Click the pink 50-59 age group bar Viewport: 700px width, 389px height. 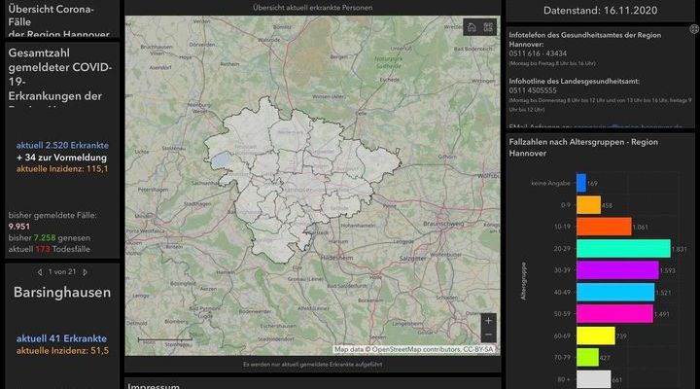pyautogui.click(x=614, y=313)
